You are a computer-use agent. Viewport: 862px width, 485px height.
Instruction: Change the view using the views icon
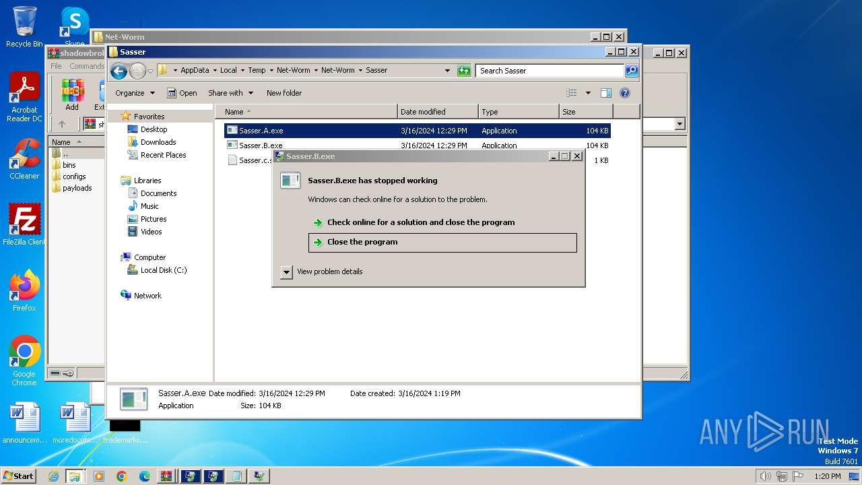(572, 93)
